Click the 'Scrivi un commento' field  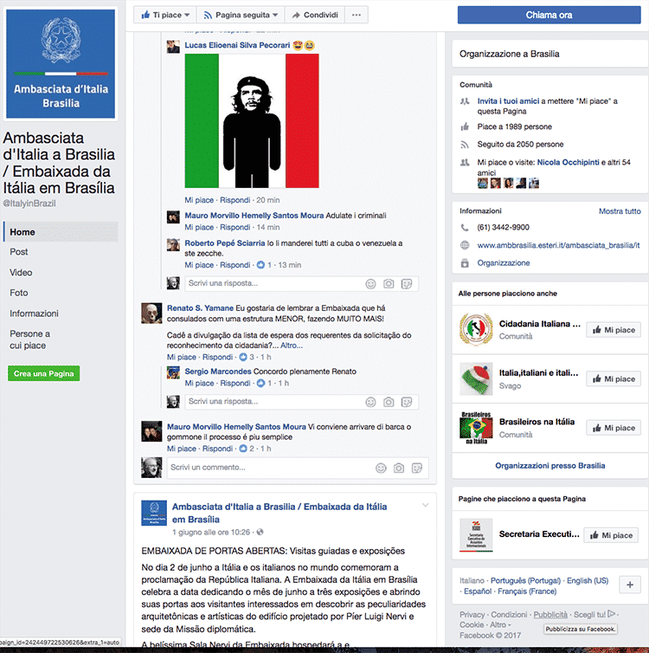[x=270, y=468]
